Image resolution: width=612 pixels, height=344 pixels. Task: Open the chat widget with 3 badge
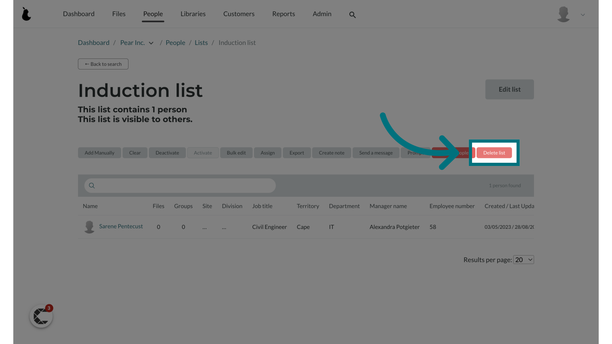(41, 316)
